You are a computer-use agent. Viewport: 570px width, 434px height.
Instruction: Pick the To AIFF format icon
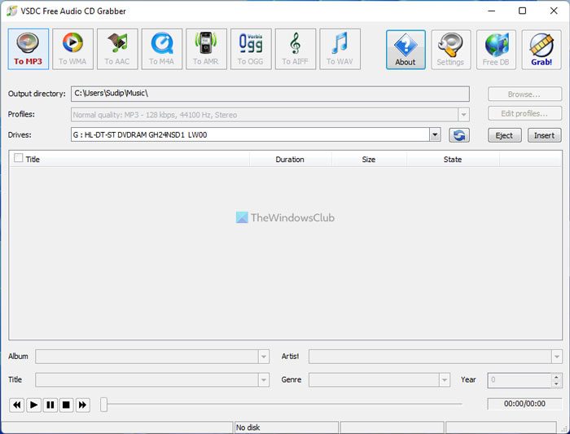296,49
